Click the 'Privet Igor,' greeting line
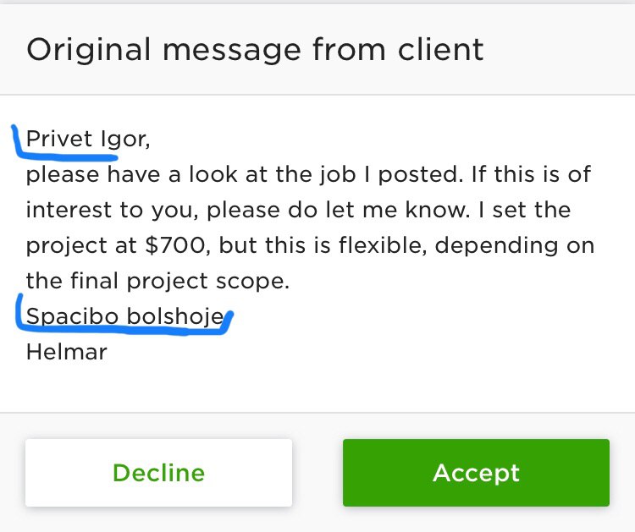635x532 pixels. point(88,139)
